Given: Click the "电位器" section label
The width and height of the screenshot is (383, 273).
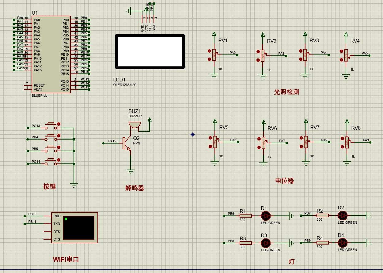Looking at the screenshot, I should coord(285,181).
